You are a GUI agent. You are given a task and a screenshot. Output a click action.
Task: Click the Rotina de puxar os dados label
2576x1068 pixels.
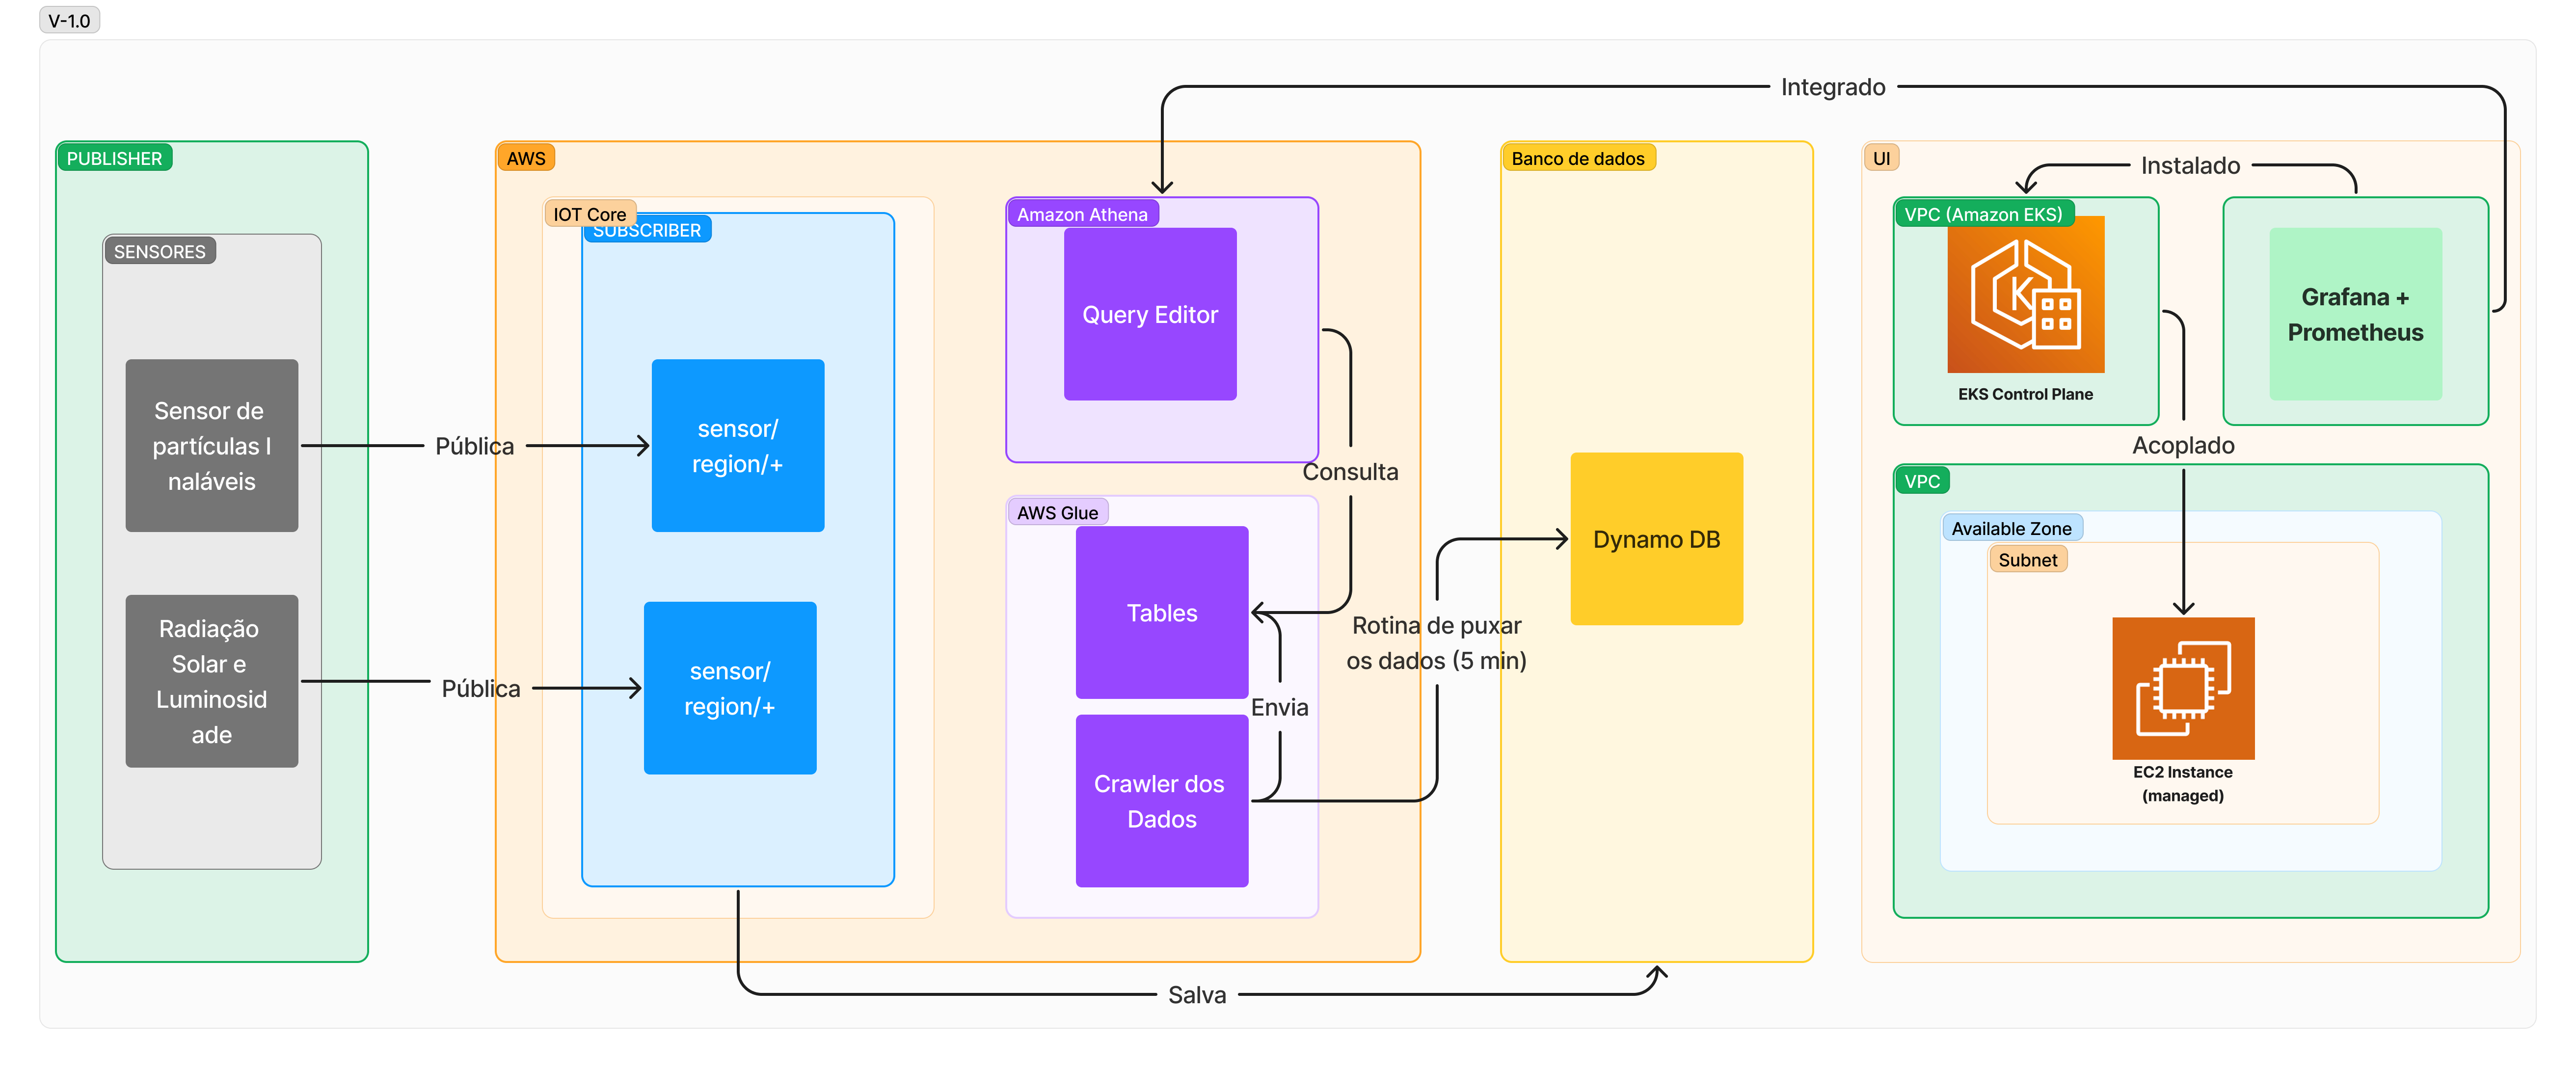point(1436,643)
